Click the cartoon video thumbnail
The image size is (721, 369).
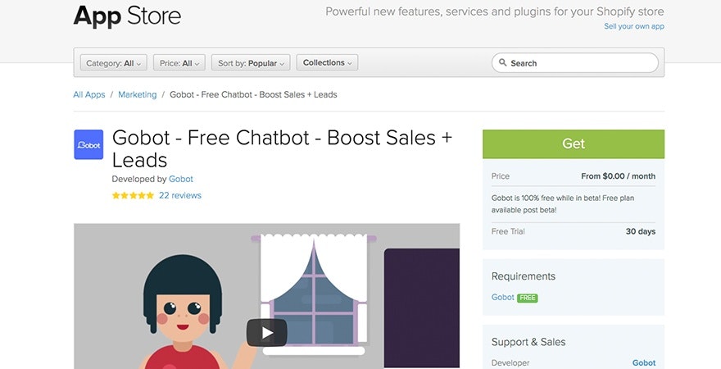[267, 296]
